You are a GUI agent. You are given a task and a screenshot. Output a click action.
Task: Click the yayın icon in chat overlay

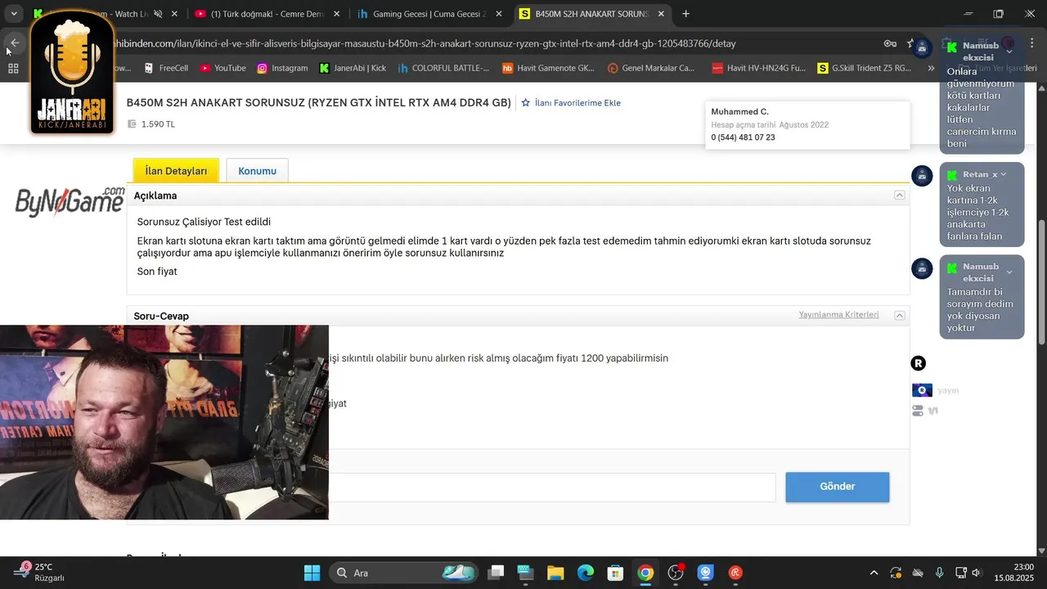pos(922,390)
